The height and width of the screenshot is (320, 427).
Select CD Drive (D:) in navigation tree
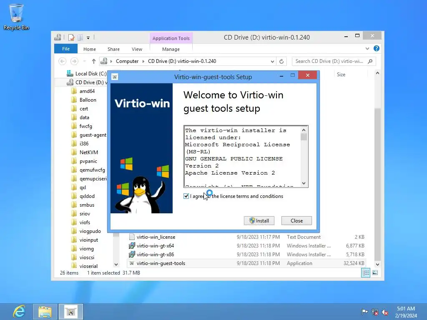[87, 82]
